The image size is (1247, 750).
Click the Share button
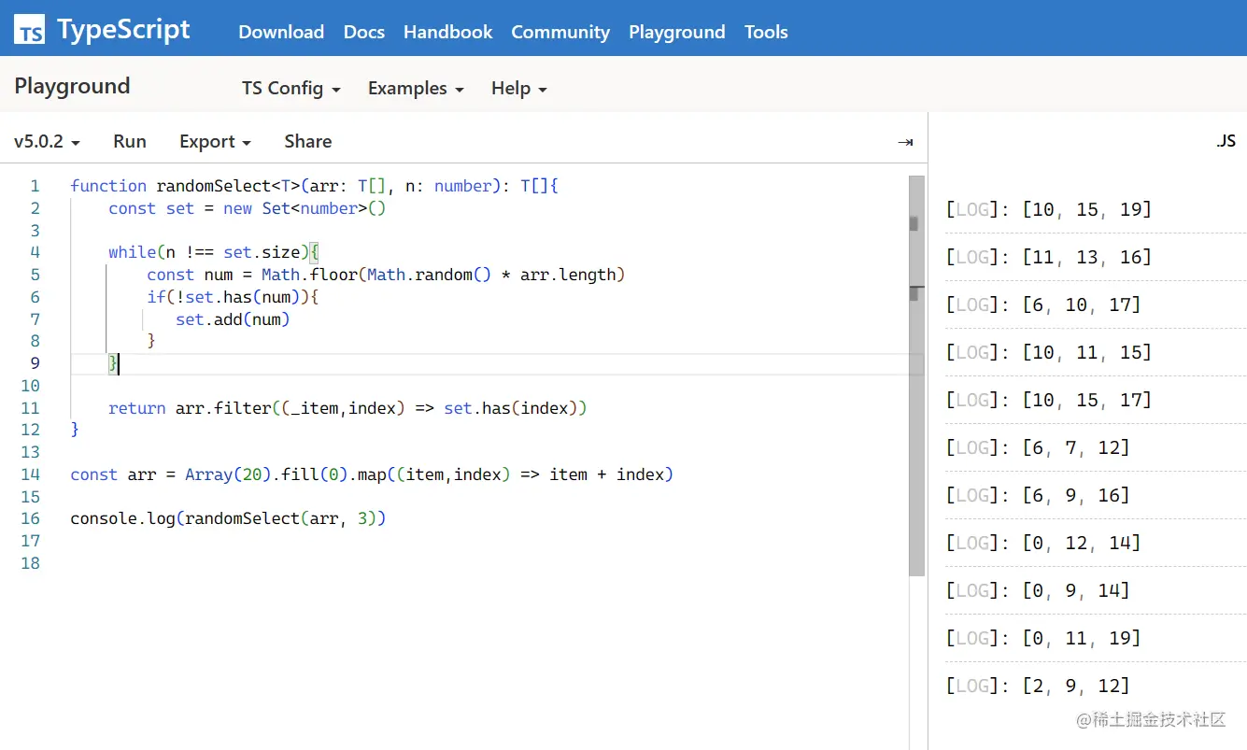pos(308,141)
